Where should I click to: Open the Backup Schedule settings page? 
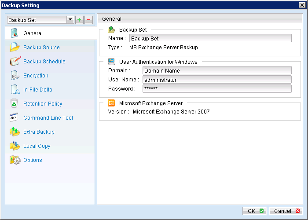click(44, 62)
